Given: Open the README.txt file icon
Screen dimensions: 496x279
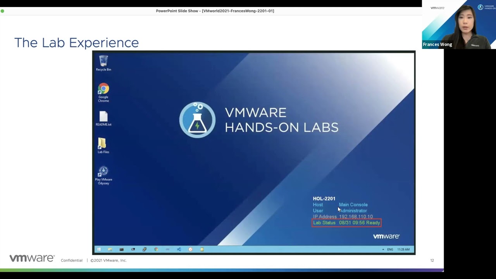Looking at the screenshot, I should point(103,118).
